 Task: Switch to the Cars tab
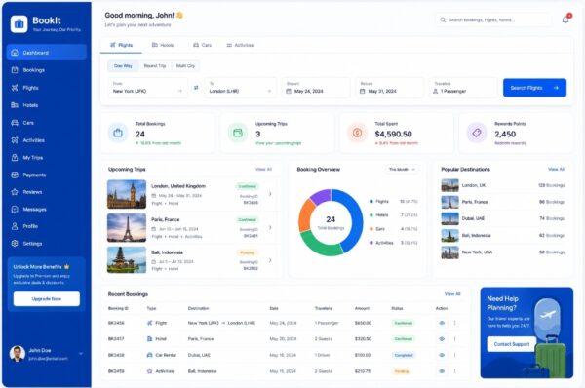(x=202, y=45)
